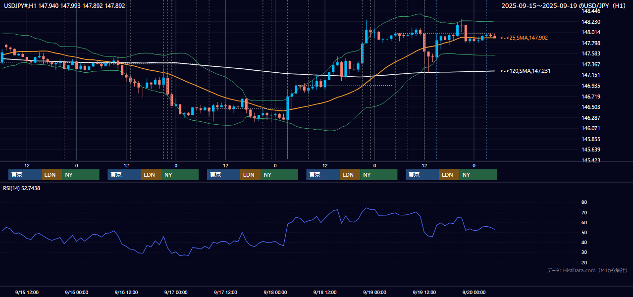Viewport: 633px width, 297px height.
Task: Click the 148.014 price axis value
Action: click(x=591, y=32)
